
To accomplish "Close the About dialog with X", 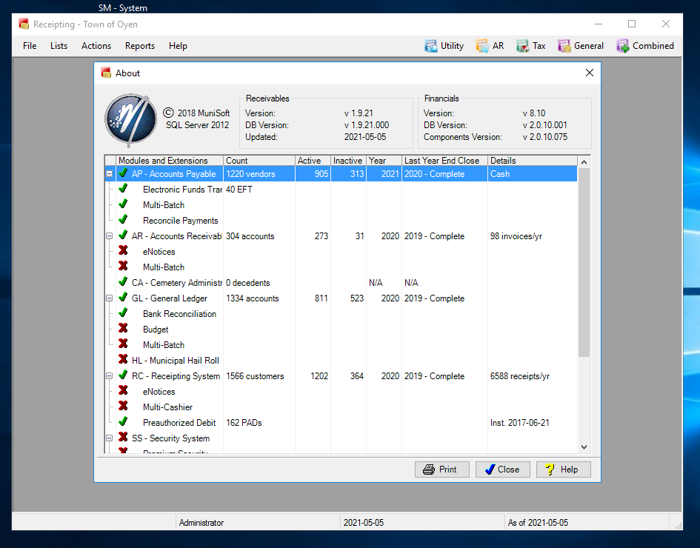I will tap(590, 73).
